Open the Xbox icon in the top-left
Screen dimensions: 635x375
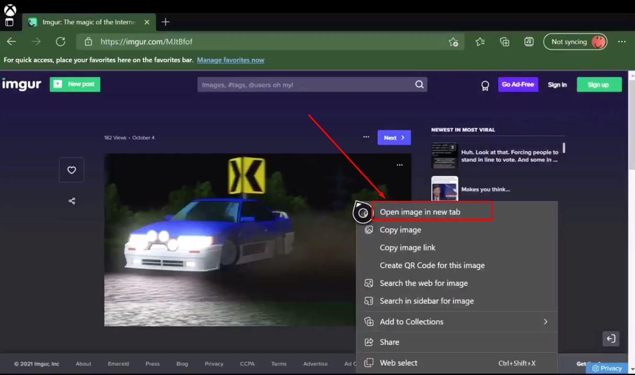[x=9, y=10]
